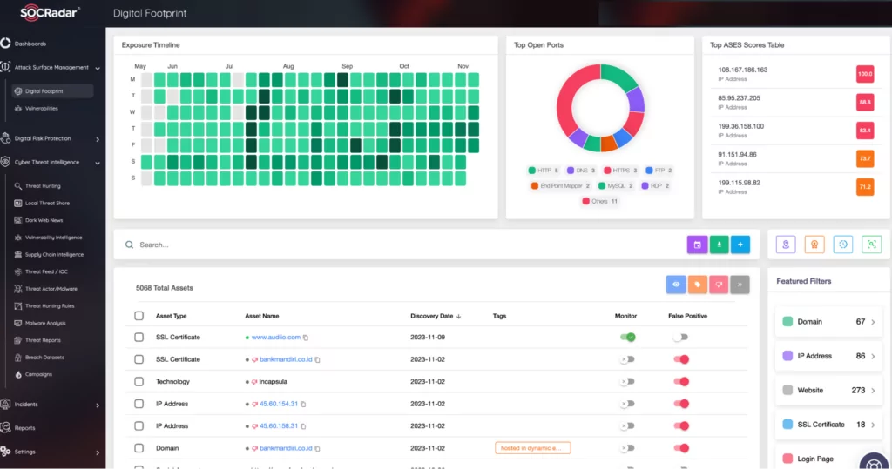Open the IP Address featured filter chevron

[x=873, y=357]
